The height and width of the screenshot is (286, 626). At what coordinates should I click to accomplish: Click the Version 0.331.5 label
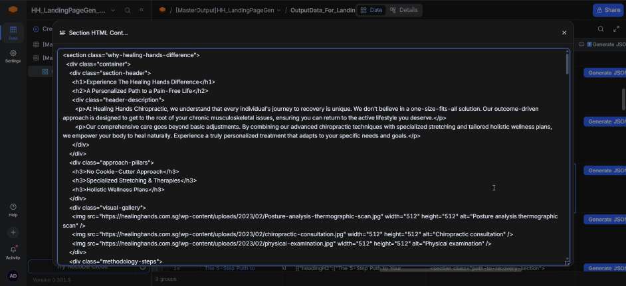pos(51,280)
